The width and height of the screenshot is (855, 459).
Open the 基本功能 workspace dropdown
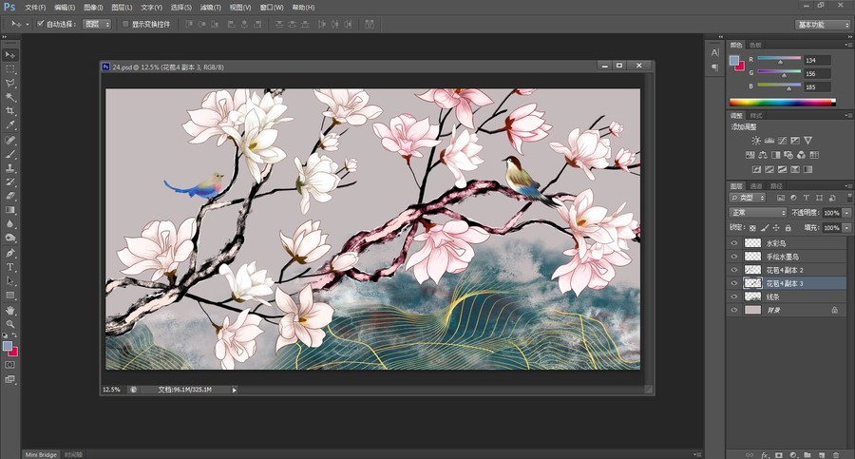click(823, 25)
